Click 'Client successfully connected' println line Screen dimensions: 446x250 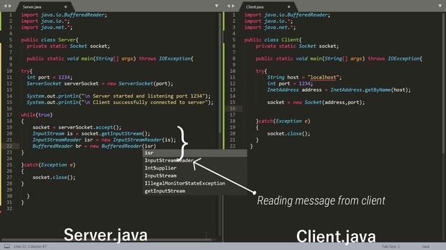pyautogui.click(x=120, y=102)
